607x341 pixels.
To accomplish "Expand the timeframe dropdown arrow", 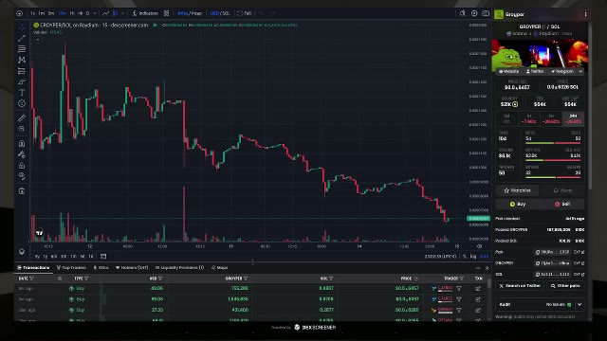I will [95, 13].
